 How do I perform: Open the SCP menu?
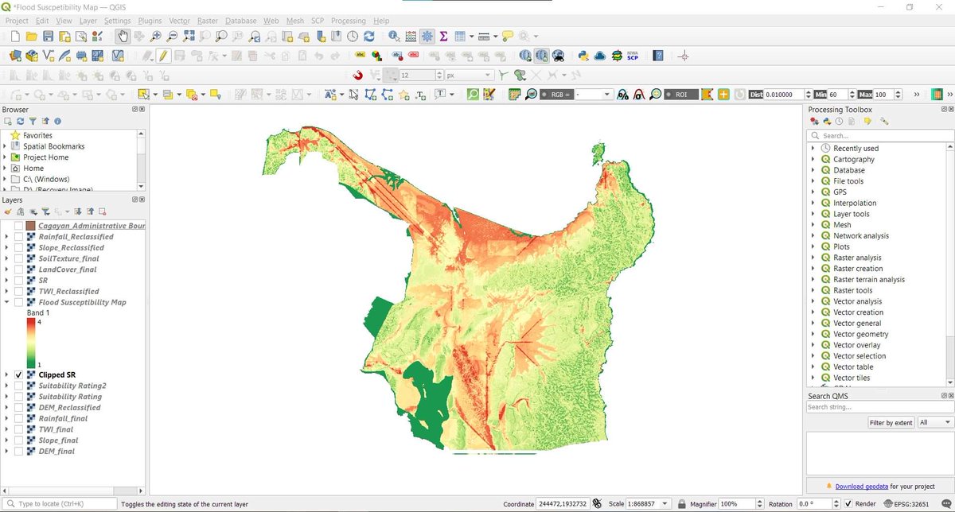pyautogui.click(x=318, y=20)
